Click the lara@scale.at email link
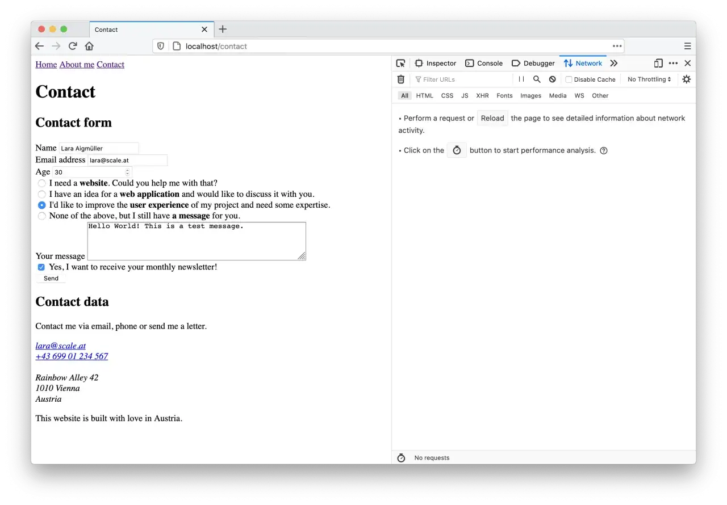 pyautogui.click(x=60, y=346)
